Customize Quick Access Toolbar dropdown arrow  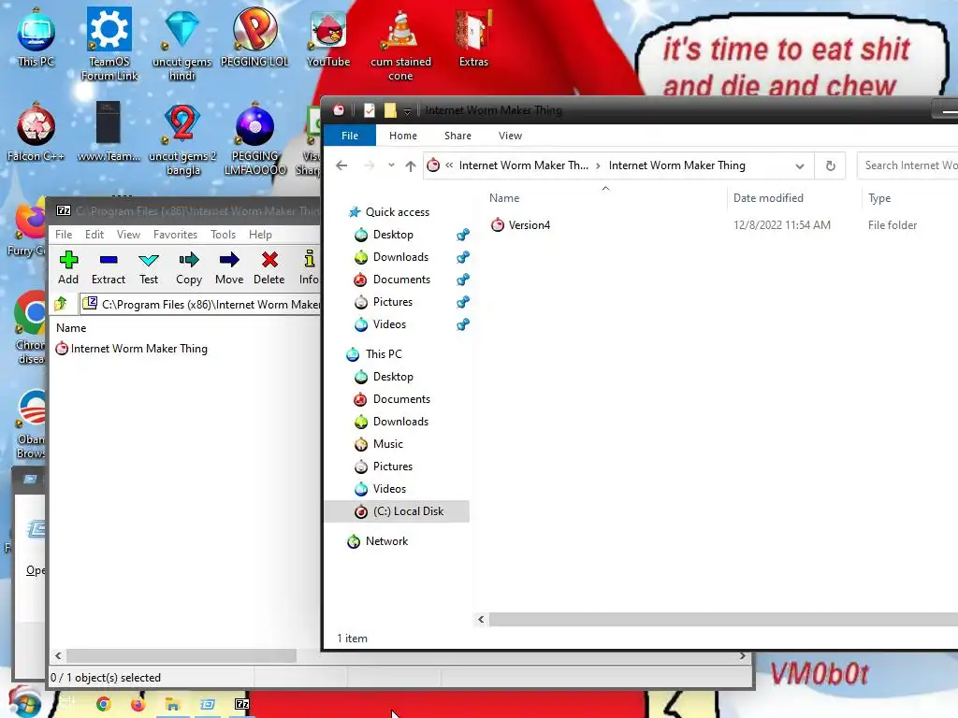click(407, 111)
